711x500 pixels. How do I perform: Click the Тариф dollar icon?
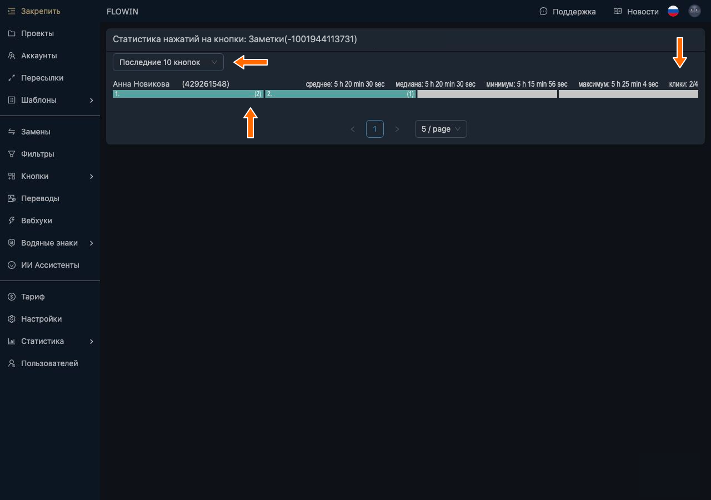(12, 297)
